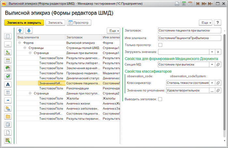Clear Загружать значение with X button
Screen dimensions: 228x148
coord(218,52)
